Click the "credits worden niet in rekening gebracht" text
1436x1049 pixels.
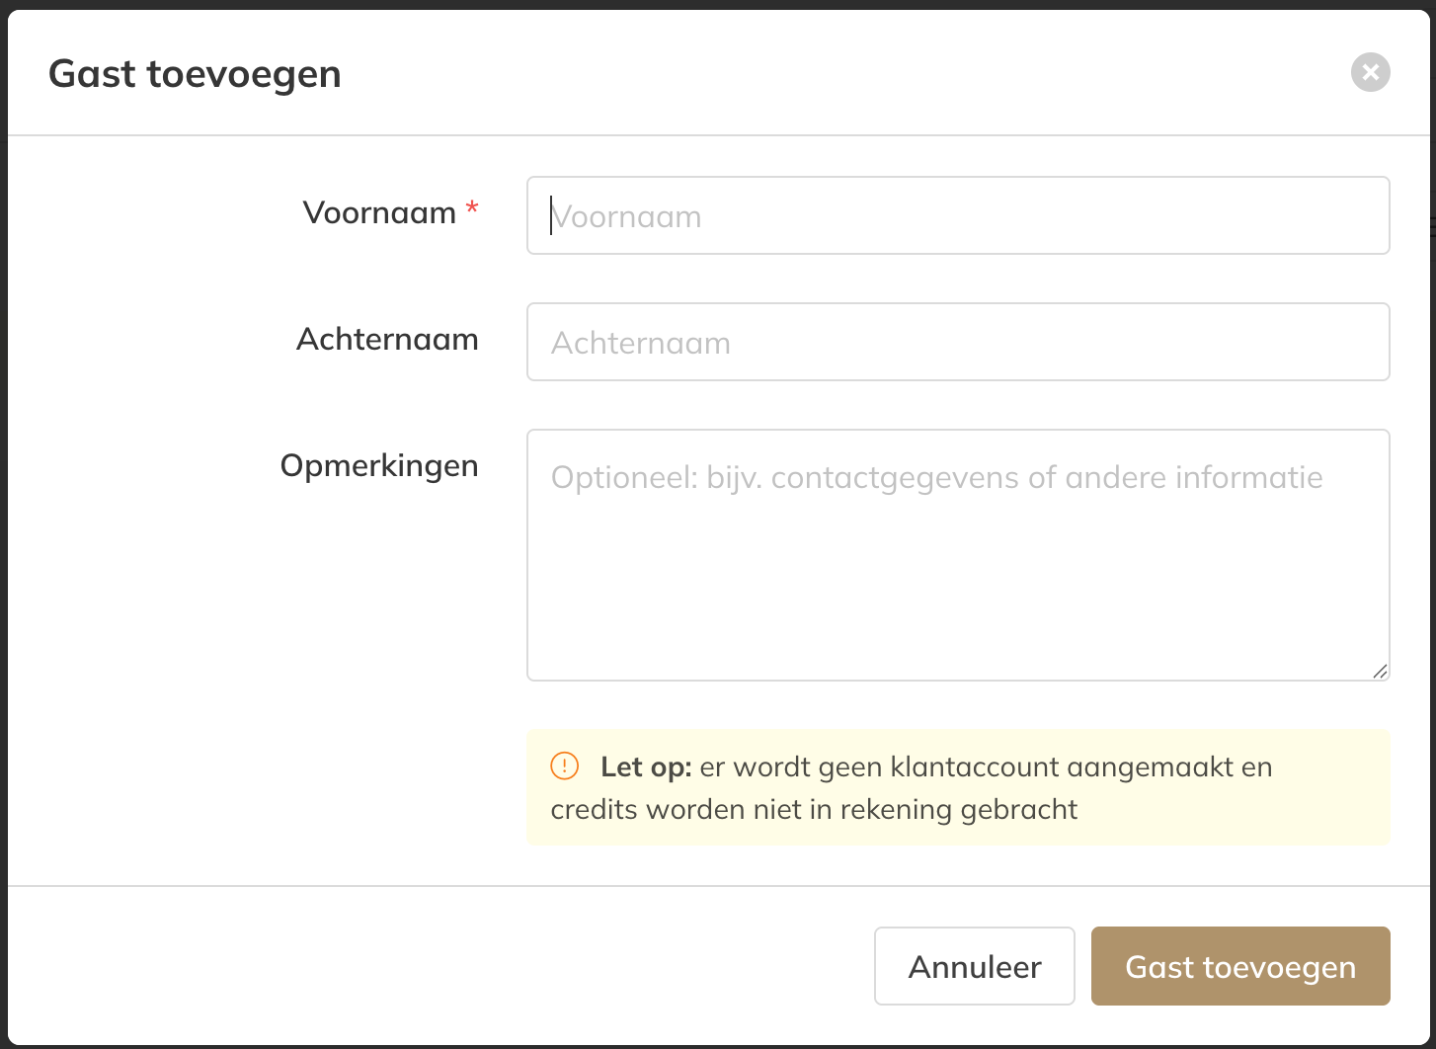click(814, 810)
